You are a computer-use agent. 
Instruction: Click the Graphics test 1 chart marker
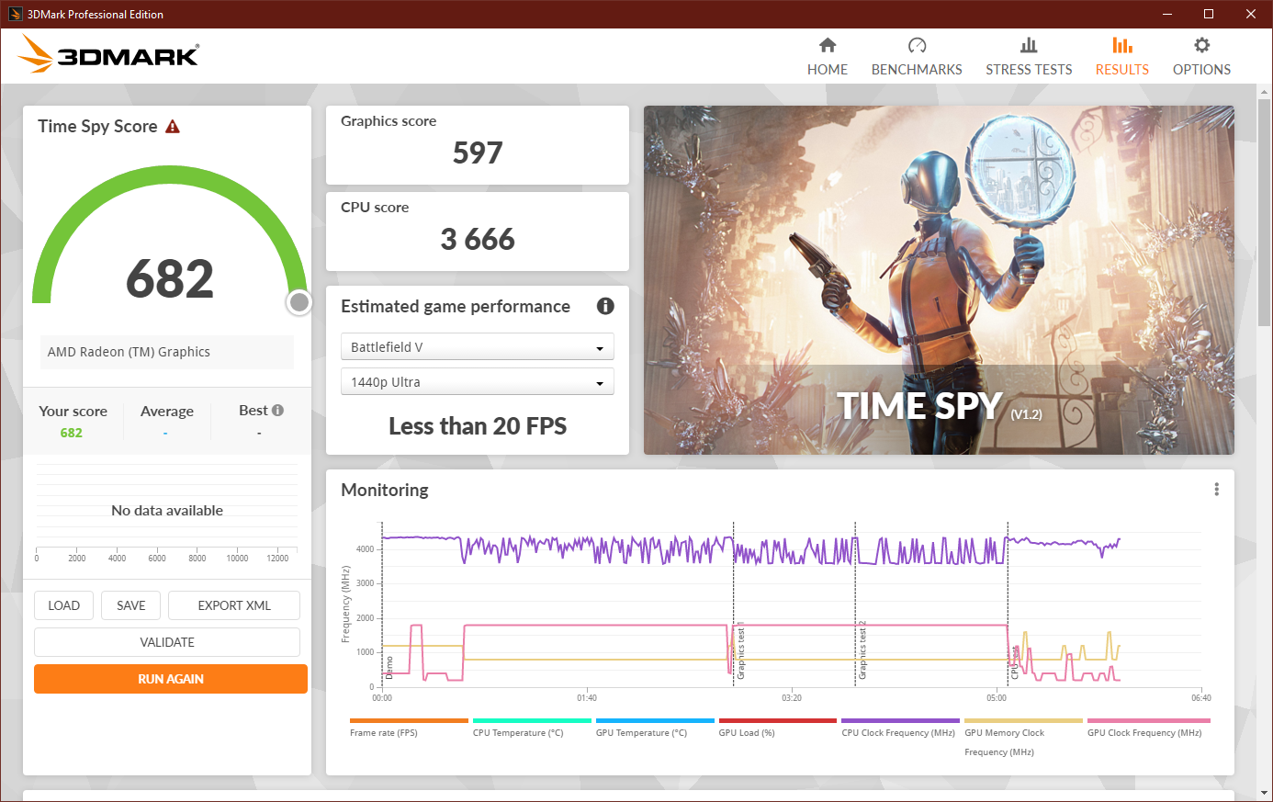(741, 650)
